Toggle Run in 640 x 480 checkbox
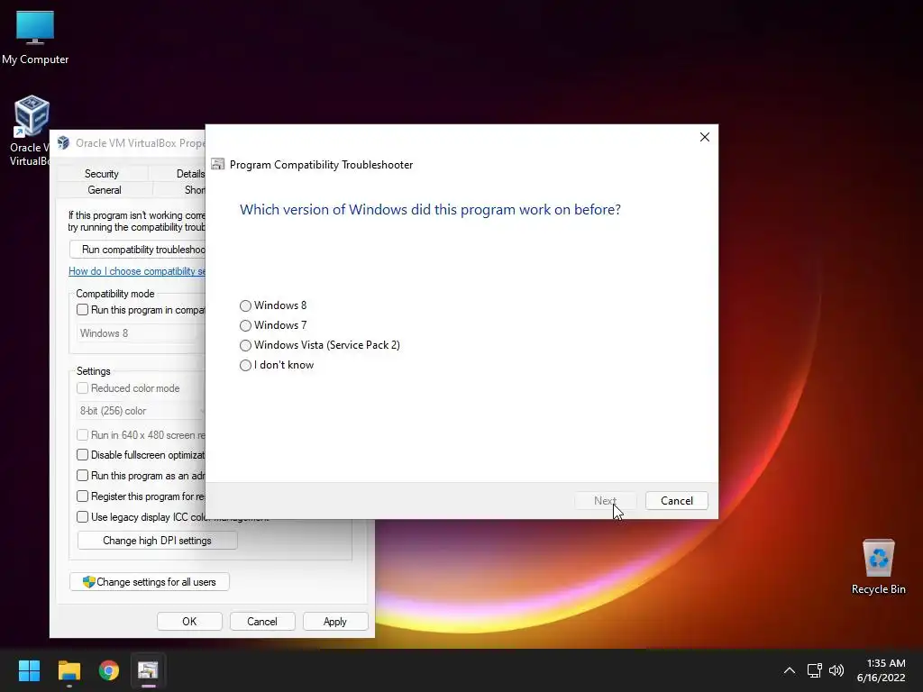Screen dimensions: 923x692 point(82,435)
